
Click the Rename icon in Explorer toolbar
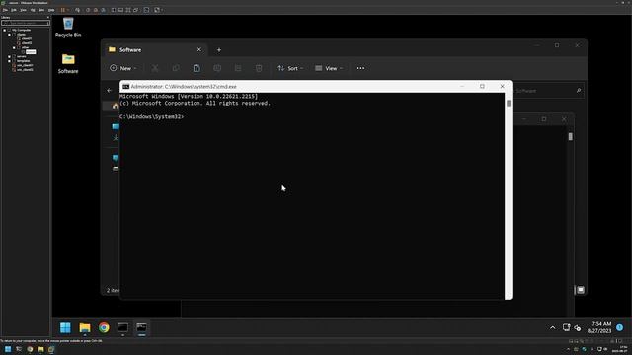pyautogui.click(x=217, y=68)
